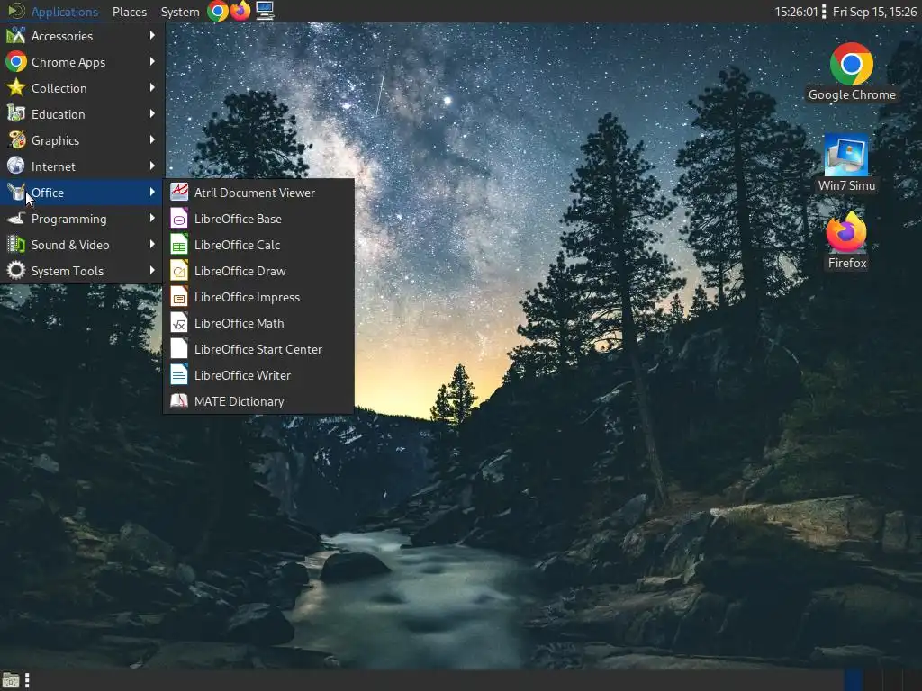922x691 pixels.
Task: Click the LibreOffice Draw icon
Action: [x=179, y=271]
